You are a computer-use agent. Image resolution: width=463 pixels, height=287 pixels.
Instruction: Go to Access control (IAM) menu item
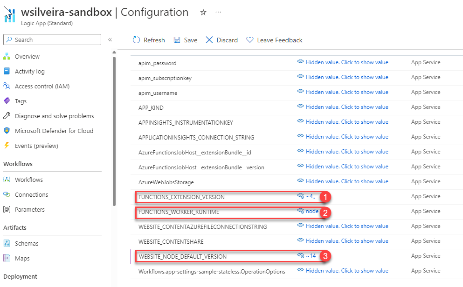point(42,86)
